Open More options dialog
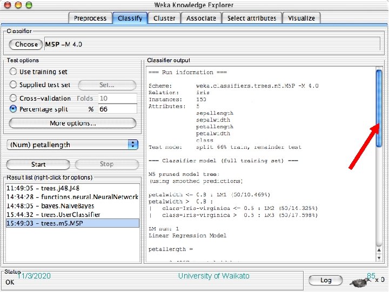The image size is (389, 292). pyautogui.click(x=73, y=123)
